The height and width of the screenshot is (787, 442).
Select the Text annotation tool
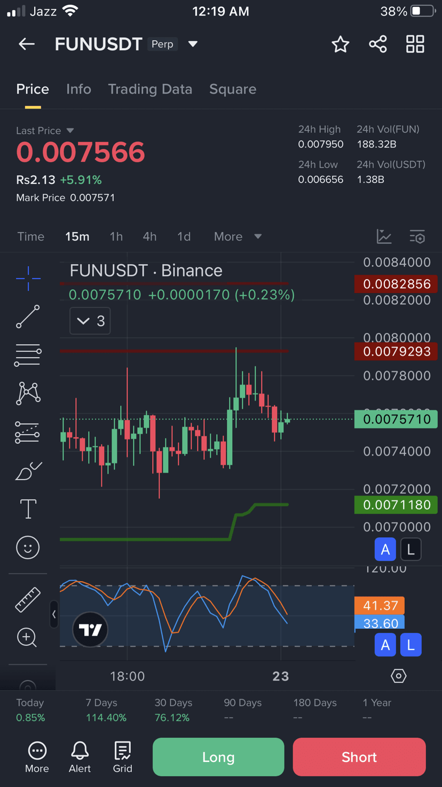[x=28, y=509]
